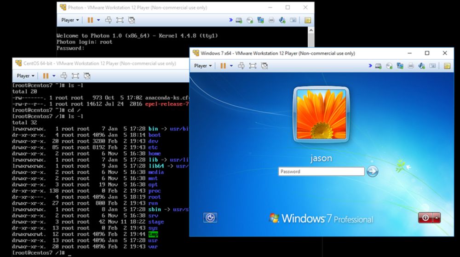Screen dimensions: 460x257
Task: Open the yellow note icon in Windows 7 x64 toolbar
Action: tap(447, 66)
